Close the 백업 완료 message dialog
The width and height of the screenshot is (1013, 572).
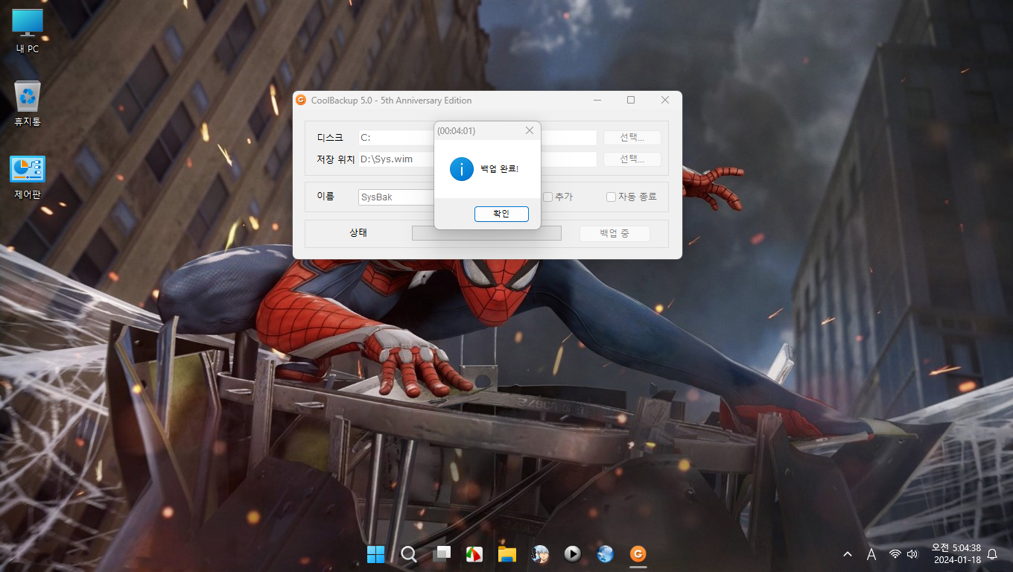click(x=530, y=130)
